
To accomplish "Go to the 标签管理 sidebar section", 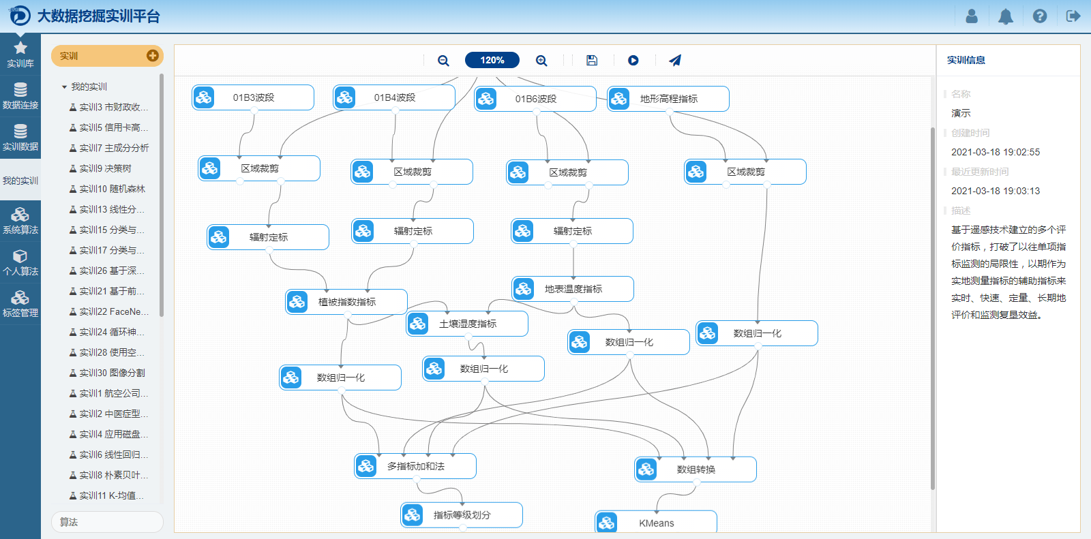I will point(20,305).
